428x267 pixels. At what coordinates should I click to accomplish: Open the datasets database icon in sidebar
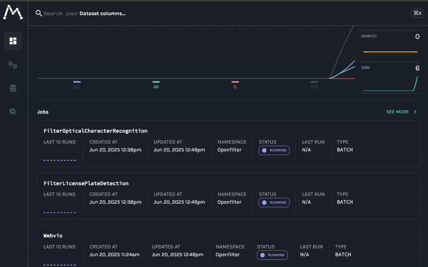13,88
